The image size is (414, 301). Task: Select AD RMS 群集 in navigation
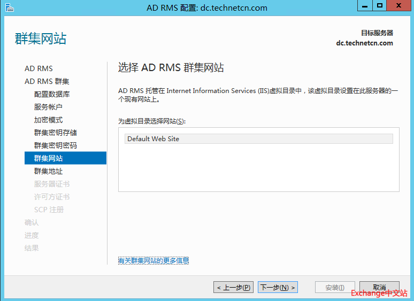point(47,81)
